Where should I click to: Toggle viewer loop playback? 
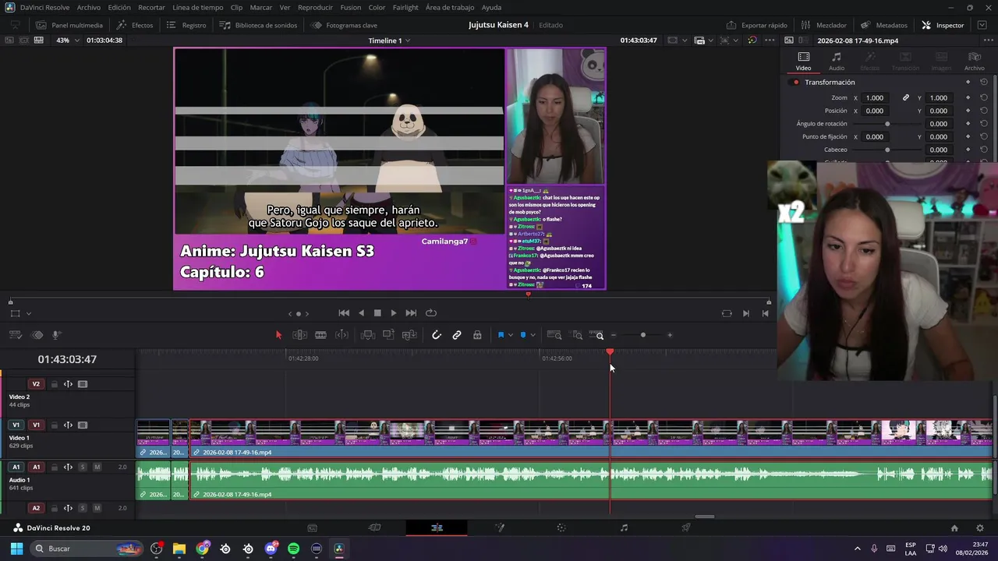click(x=431, y=313)
